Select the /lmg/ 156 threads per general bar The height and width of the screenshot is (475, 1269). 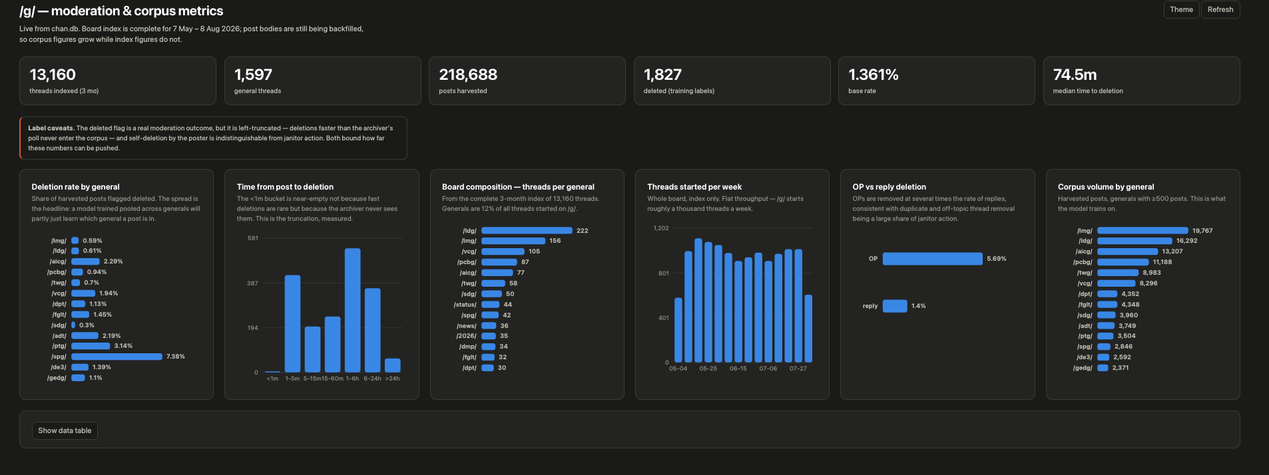tap(513, 241)
